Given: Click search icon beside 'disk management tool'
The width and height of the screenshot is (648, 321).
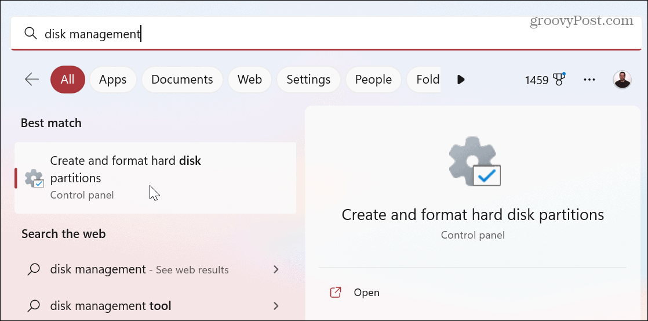Looking at the screenshot, I should (34, 306).
